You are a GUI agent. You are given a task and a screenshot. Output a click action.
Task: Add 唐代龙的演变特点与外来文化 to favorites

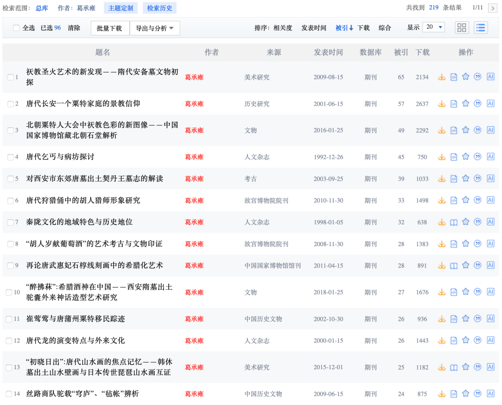tap(465, 340)
